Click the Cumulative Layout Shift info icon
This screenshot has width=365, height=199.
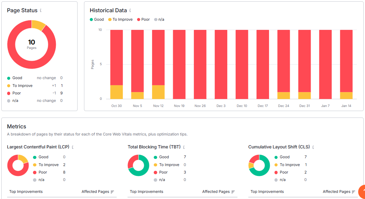click(x=313, y=147)
